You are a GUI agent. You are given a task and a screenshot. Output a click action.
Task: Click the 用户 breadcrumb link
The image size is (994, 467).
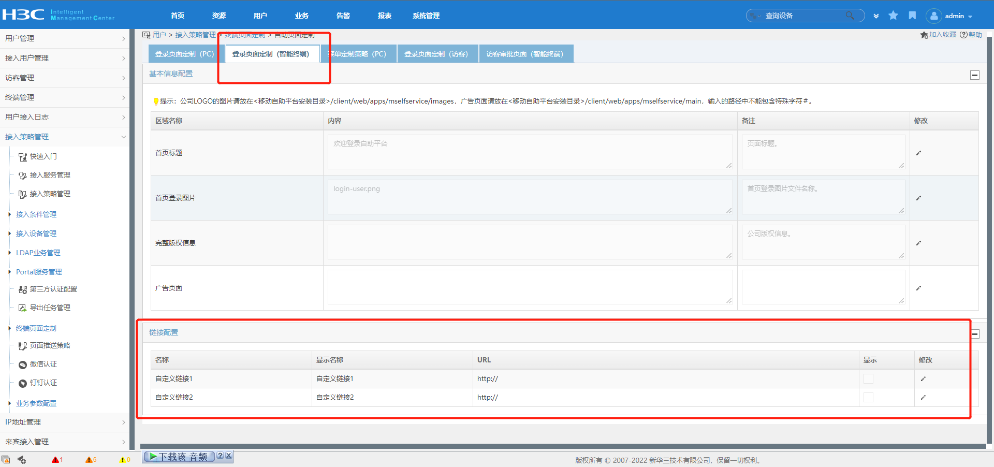pos(159,35)
